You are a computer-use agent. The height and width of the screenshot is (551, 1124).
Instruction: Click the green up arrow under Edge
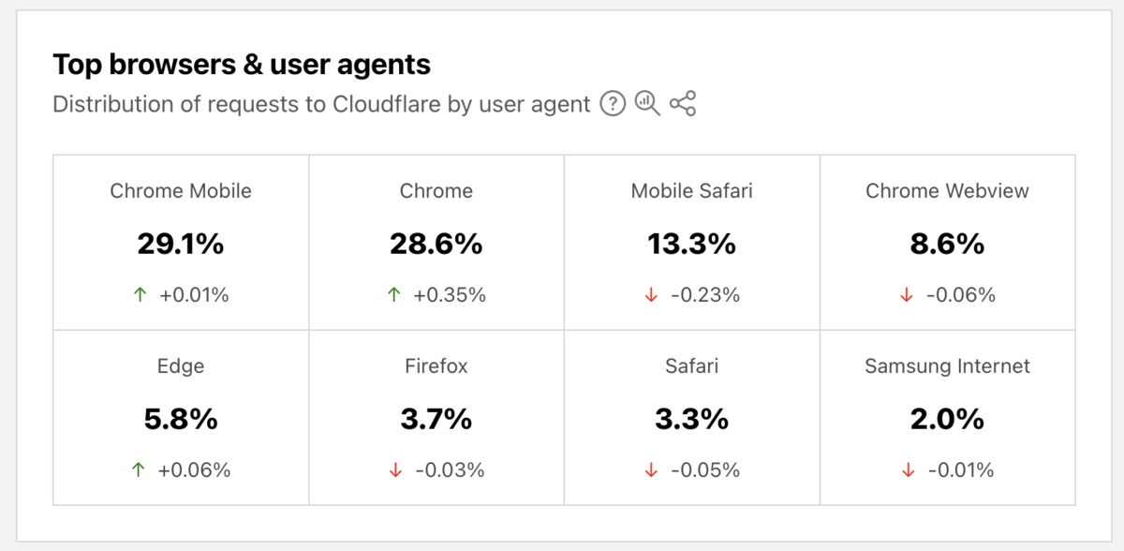pos(139,470)
